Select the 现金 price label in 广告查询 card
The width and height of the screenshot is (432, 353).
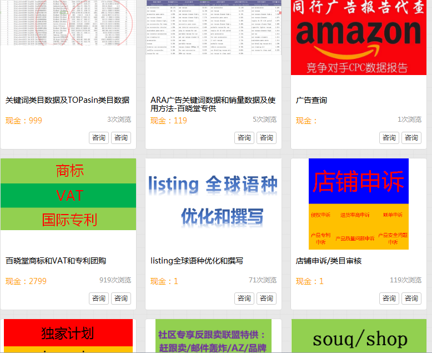pyautogui.click(x=306, y=121)
